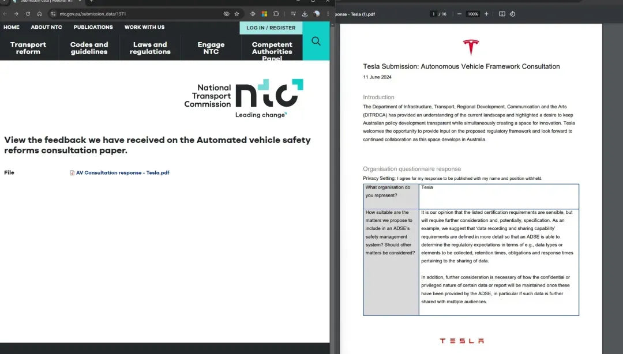This screenshot has width=623, height=354.
Task: Expand the Laws and regulations menu
Action: pos(150,48)
